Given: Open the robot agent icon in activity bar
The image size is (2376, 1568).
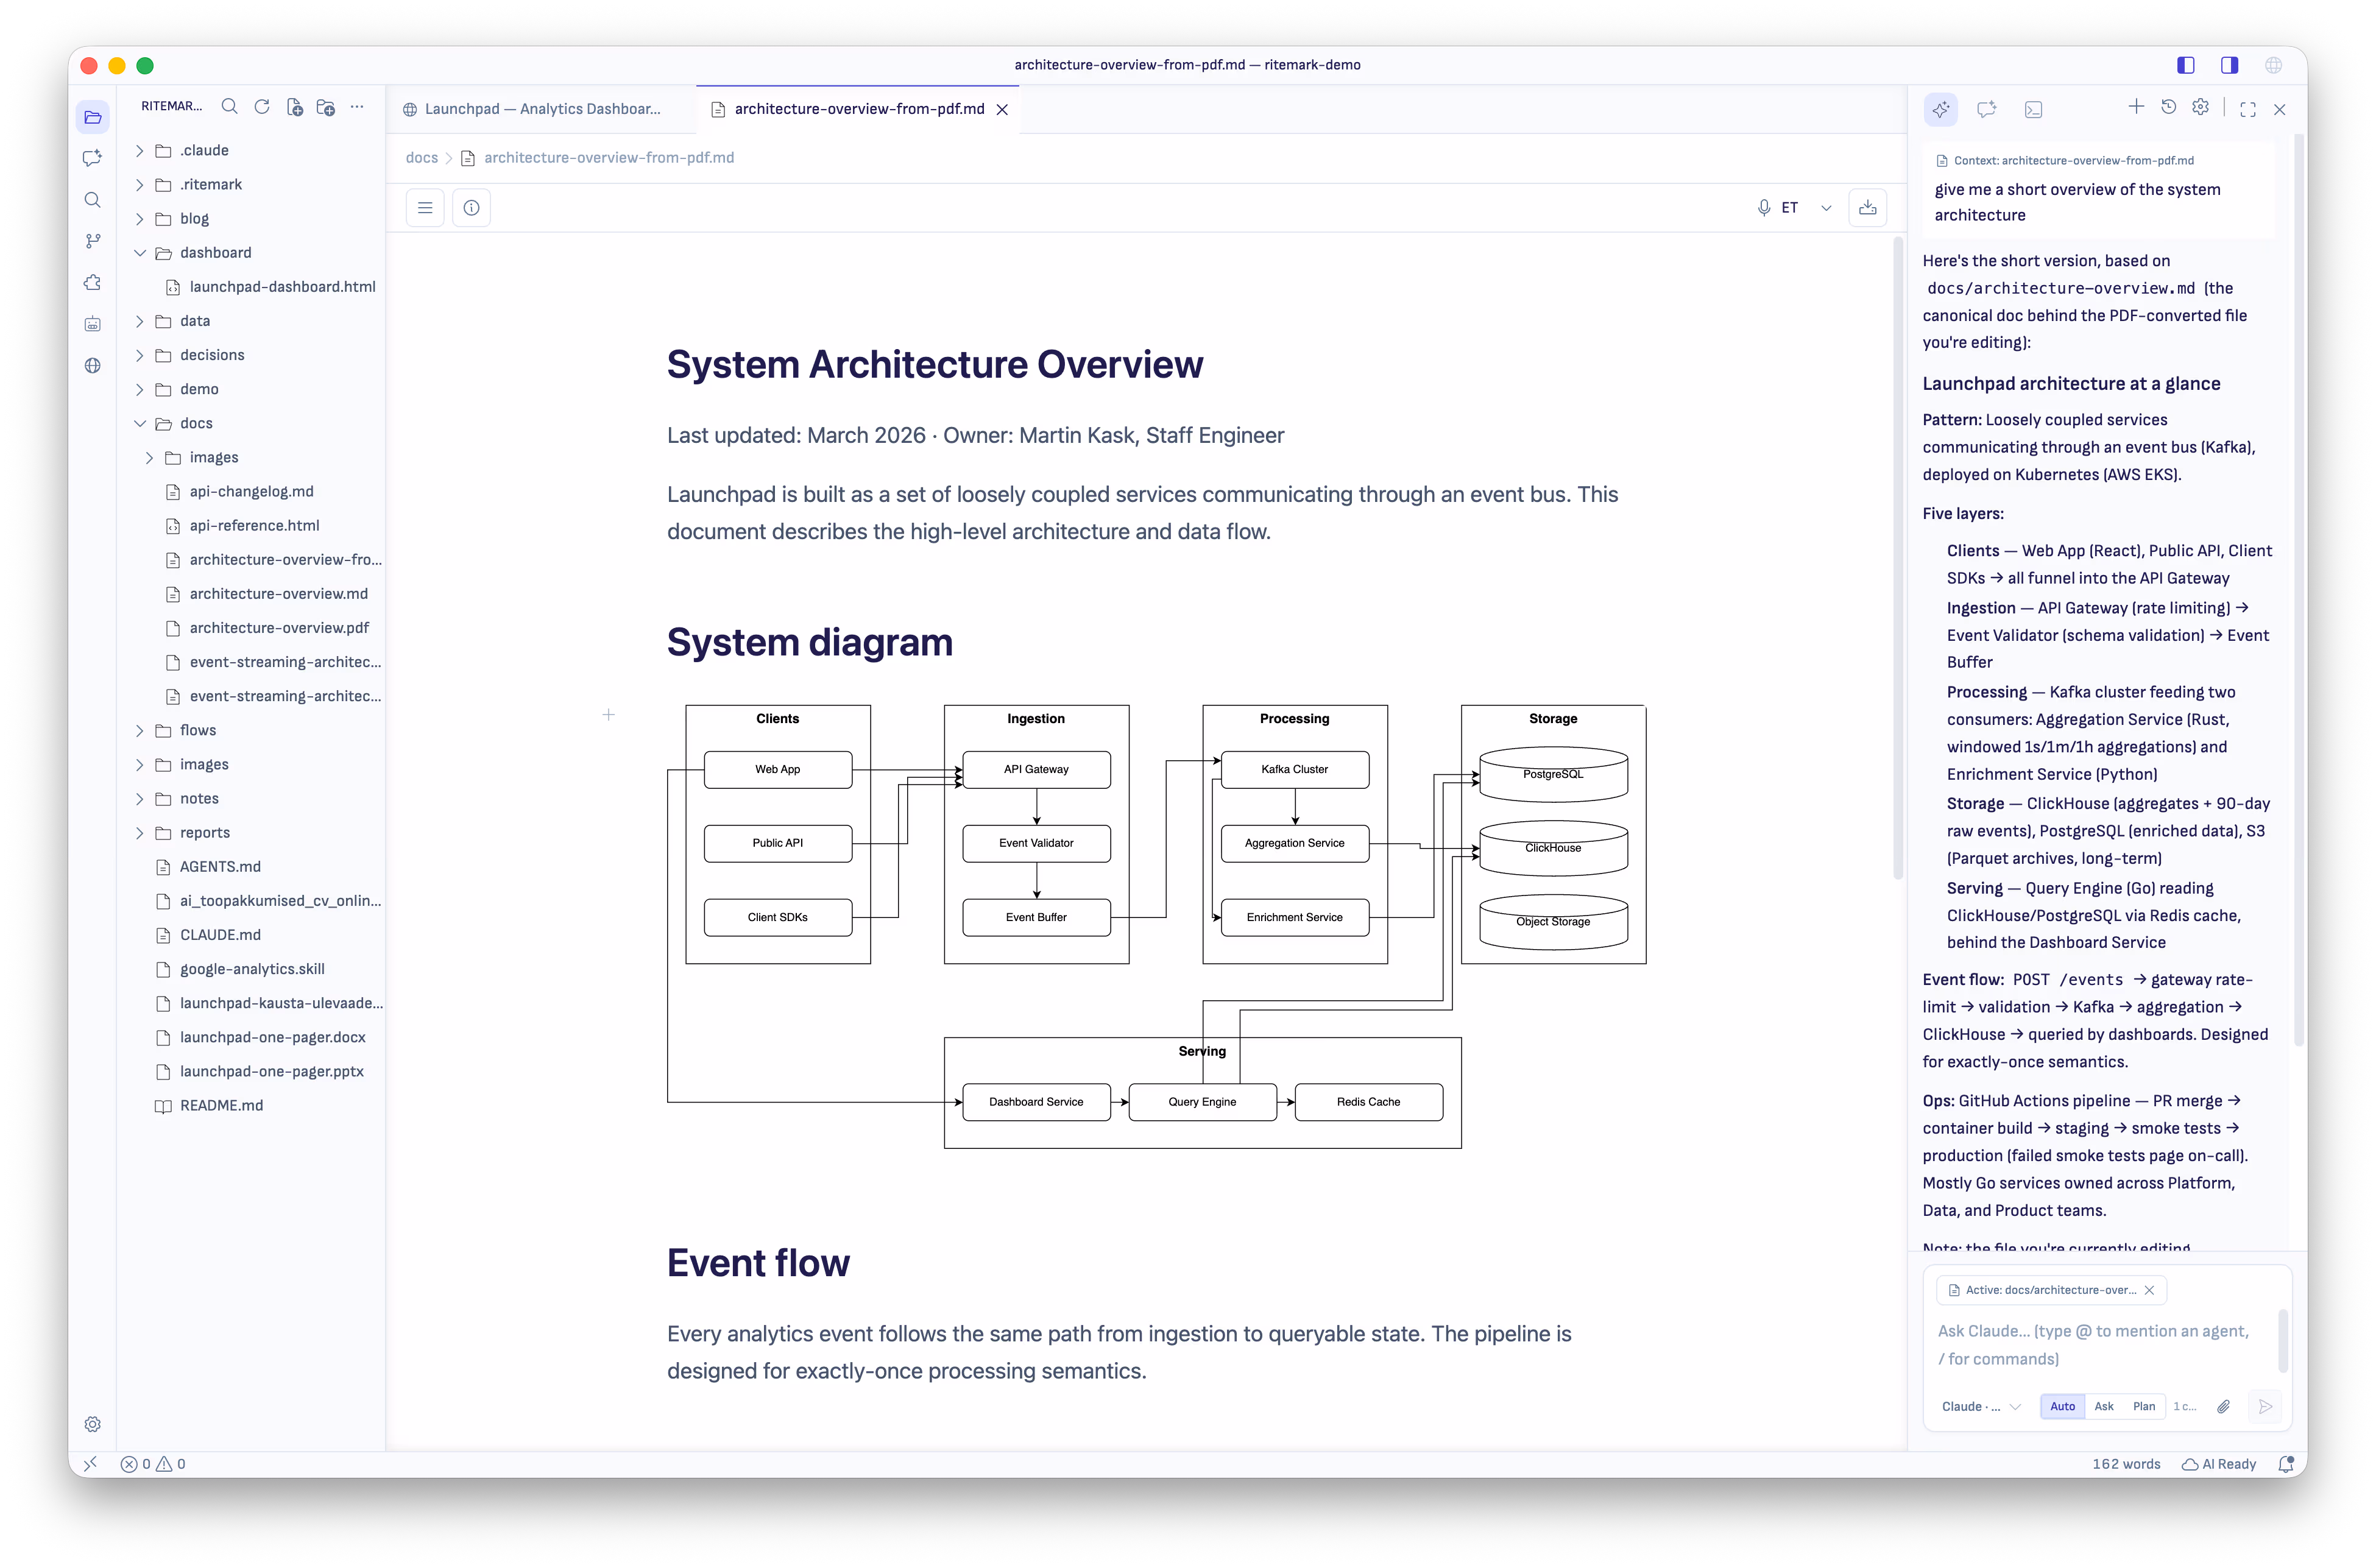Looking at the screenshot, I should [x=93, y=324].
